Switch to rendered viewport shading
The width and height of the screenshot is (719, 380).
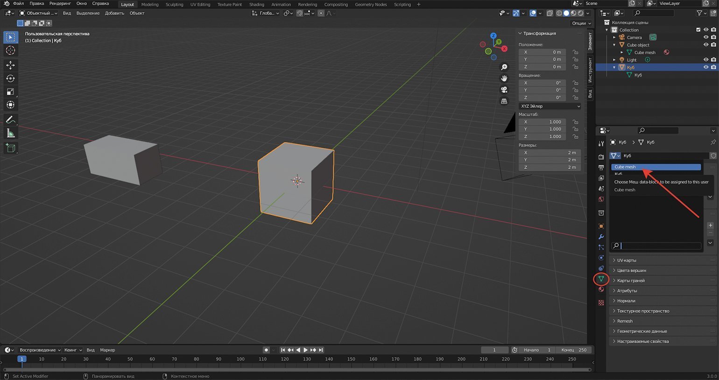pyautogui.click(x=581, y=13)
